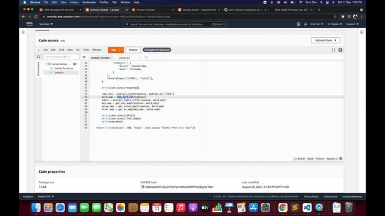Close the parser.py editor tab
The height and width of the screenshot is (216, 385).
coord(140,58)
